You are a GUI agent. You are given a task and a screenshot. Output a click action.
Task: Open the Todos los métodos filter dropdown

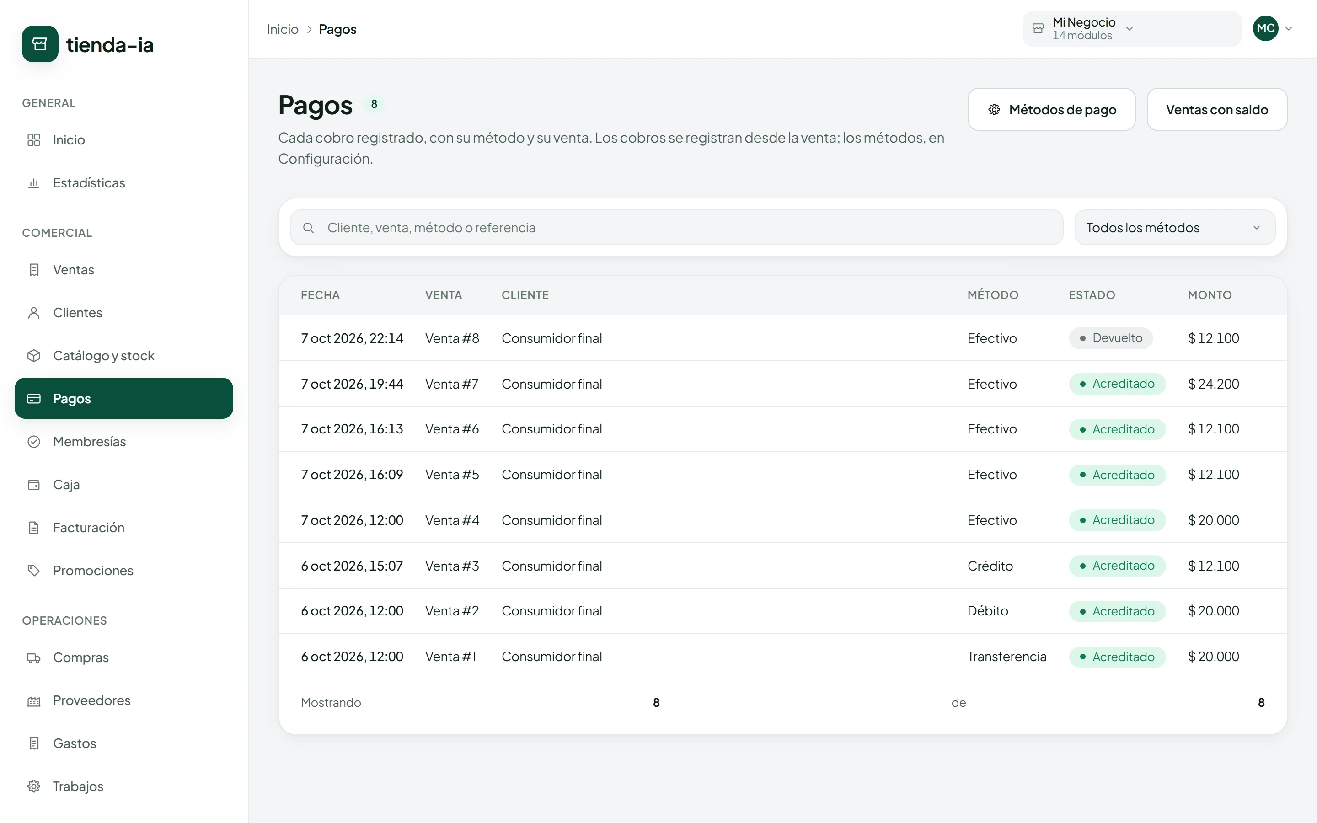1174,228
